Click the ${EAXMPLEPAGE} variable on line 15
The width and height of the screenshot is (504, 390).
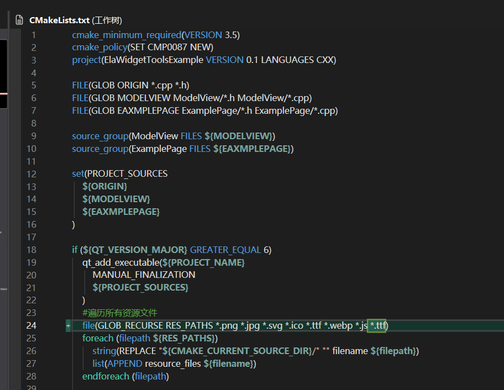pos(120,212)
